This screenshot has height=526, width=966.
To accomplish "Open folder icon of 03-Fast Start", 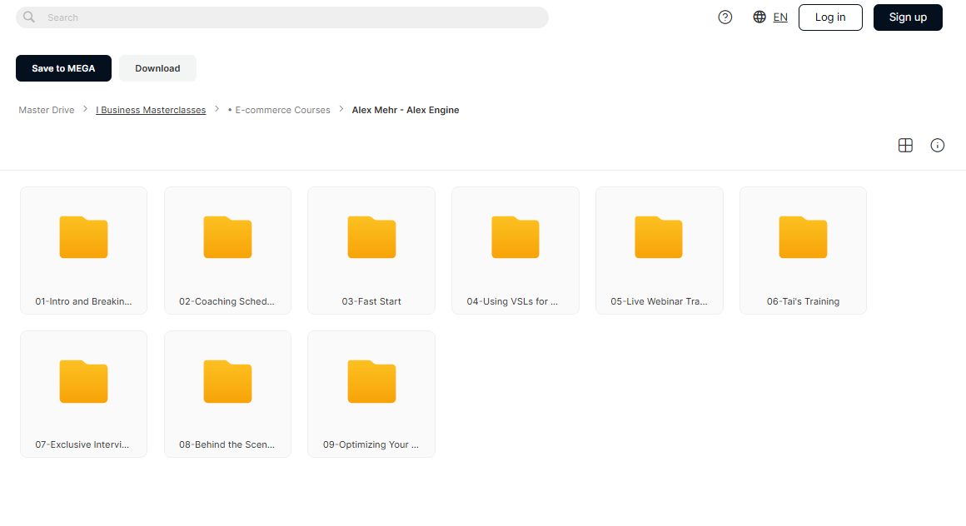I will tap(371, 237).
